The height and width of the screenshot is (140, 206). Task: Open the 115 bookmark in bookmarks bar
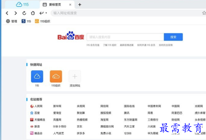pos(26,21)
